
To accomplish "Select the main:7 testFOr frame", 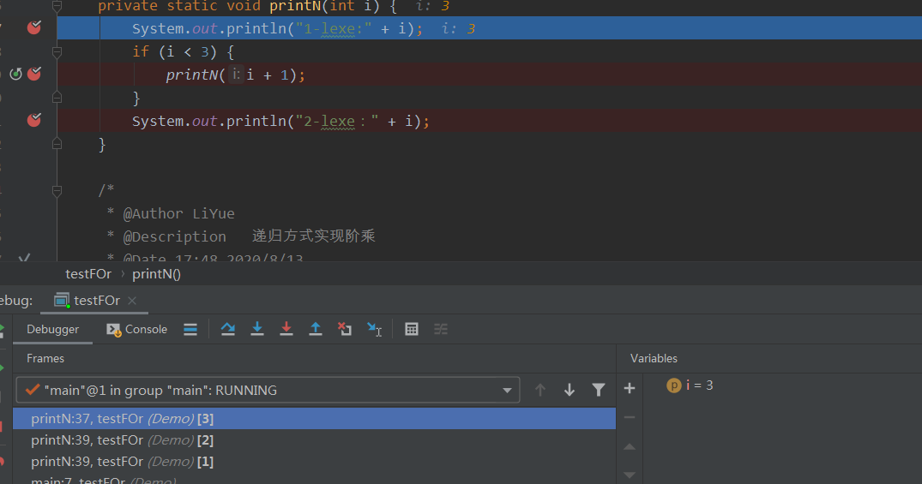I will (314, 480).
